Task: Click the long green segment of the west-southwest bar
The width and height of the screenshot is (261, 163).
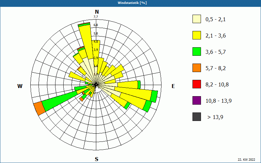Action: coord(60,101)
